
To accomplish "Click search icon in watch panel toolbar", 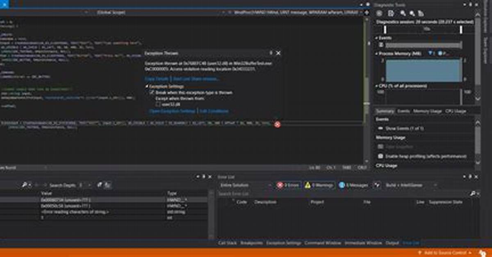I will pos(24,185).
